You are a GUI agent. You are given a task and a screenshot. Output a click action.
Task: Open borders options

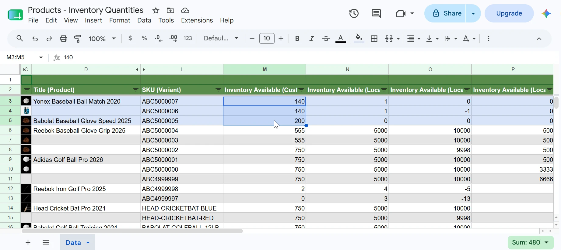click(x=374, y=38)
